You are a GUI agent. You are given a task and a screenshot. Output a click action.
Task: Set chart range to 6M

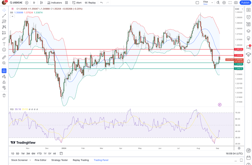[33, 153]
